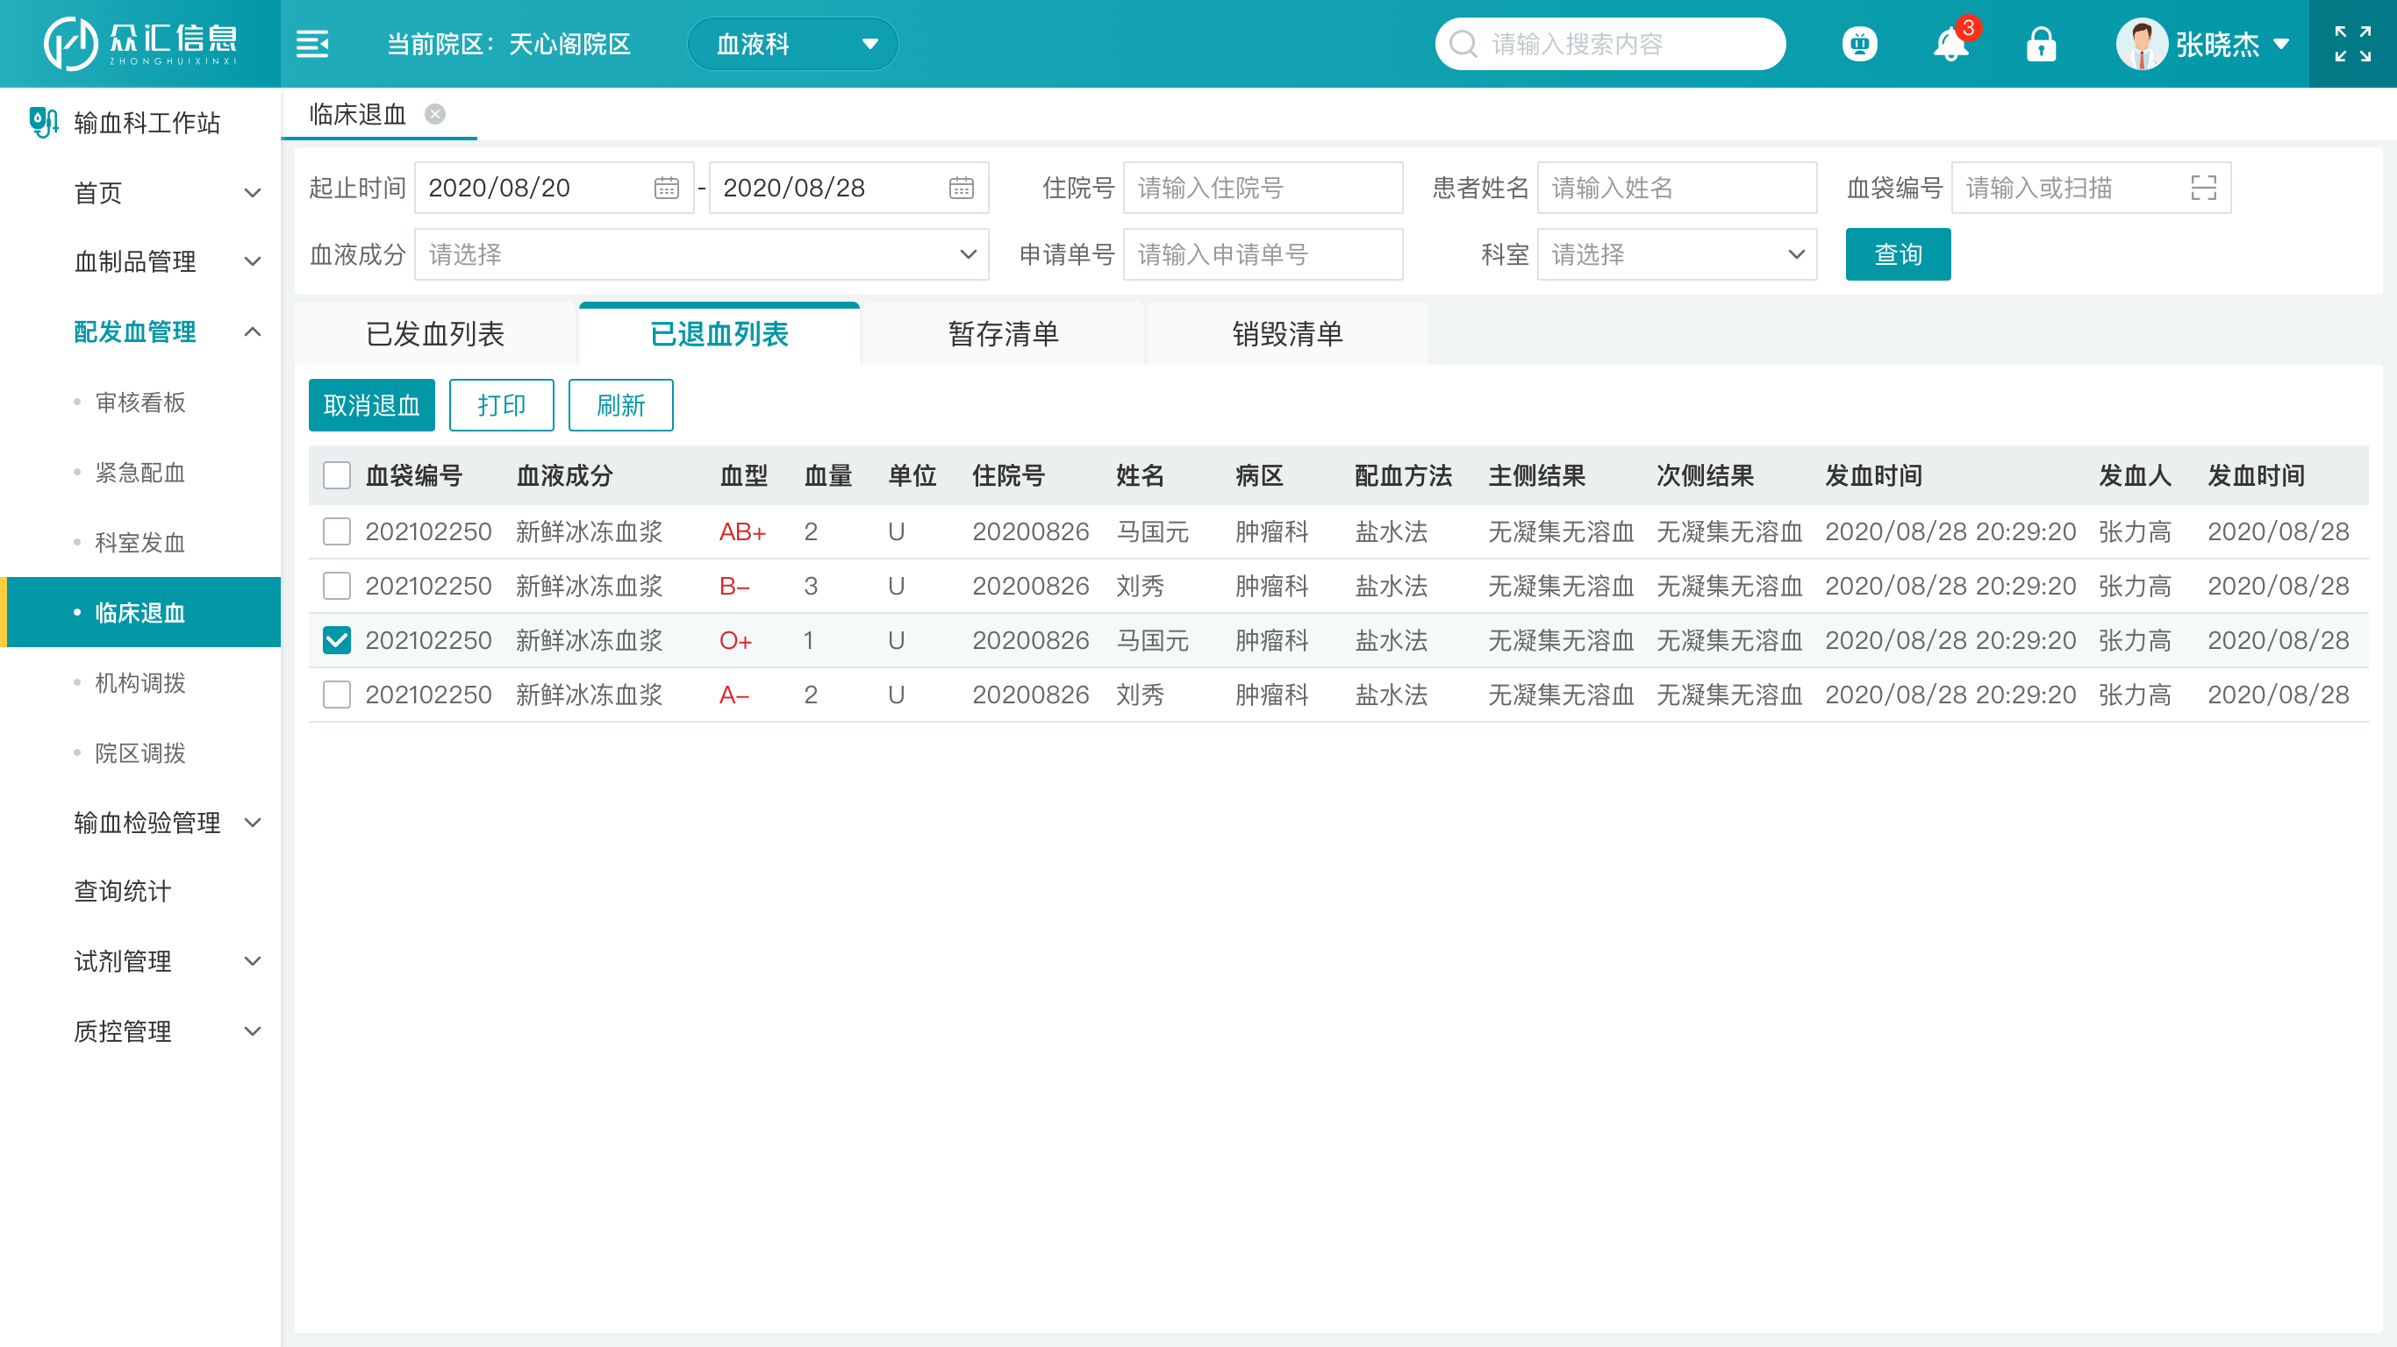Open 紧急配血 in the sidebar
Screen dimensions: 2397x1347
click(x=140, y=473)
